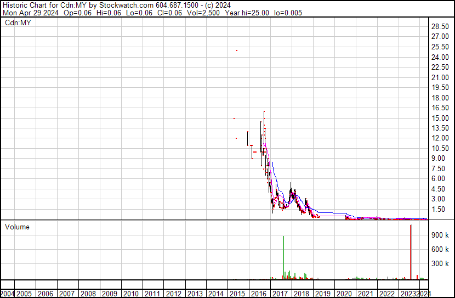Click the 'Mon Apr 29 2024' date text
The image size is (455, 298).
point(31,13)
